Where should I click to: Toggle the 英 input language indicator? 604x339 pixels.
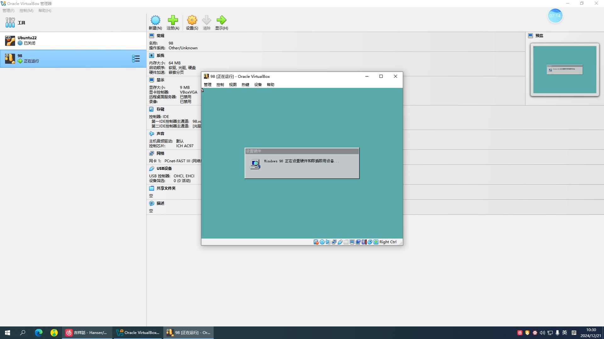(x=565, y=333)
